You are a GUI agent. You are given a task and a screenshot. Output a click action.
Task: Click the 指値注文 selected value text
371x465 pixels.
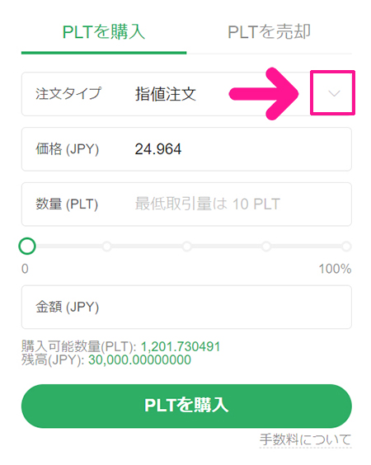pyautogui.click(x=166, y=94)
